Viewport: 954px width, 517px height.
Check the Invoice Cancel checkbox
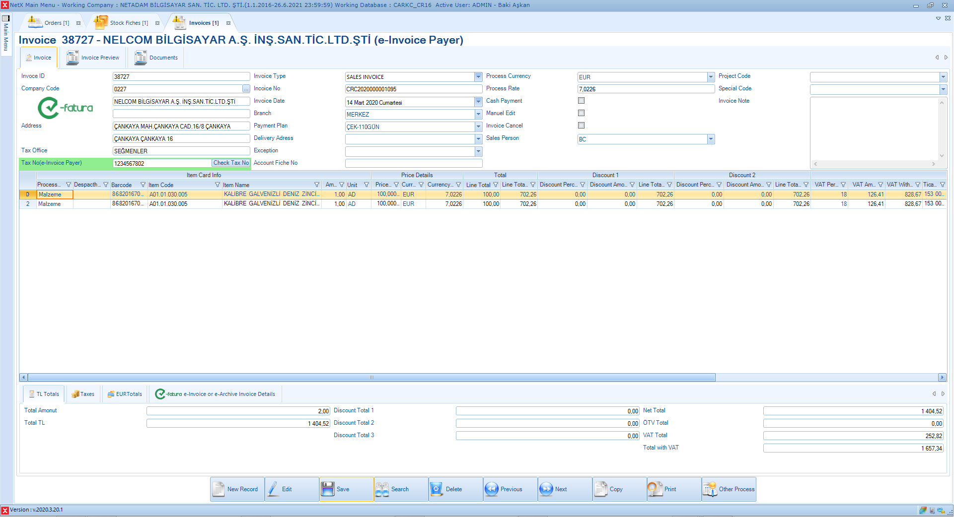tap(581, 126)
